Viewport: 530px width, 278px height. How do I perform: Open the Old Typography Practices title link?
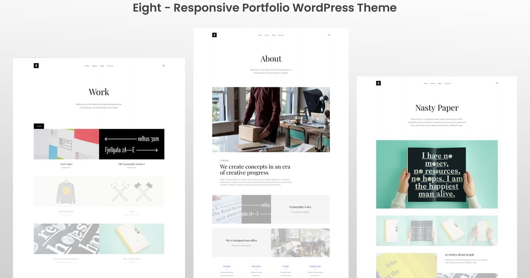pyautogui.click(x=132, y=164)
